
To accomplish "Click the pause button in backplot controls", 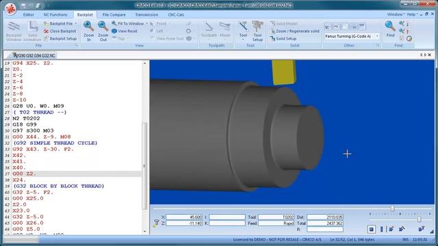I will pyautogui.click(x=382, y=230).
